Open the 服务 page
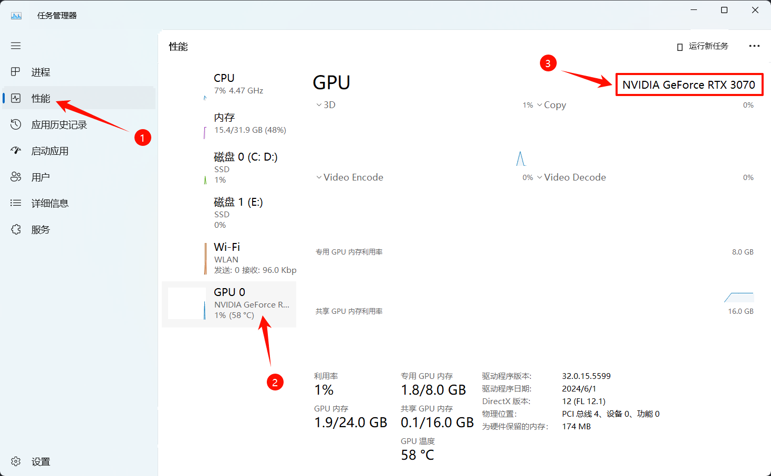 79,229
